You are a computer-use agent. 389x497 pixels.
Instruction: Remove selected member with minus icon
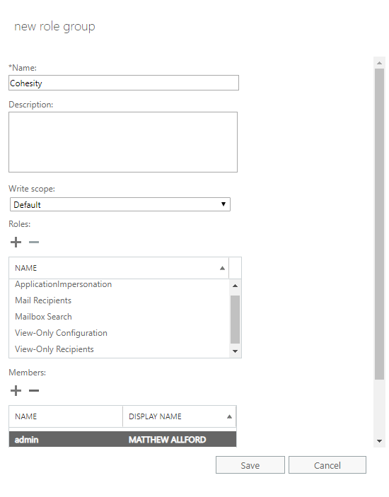pos(34,390)
